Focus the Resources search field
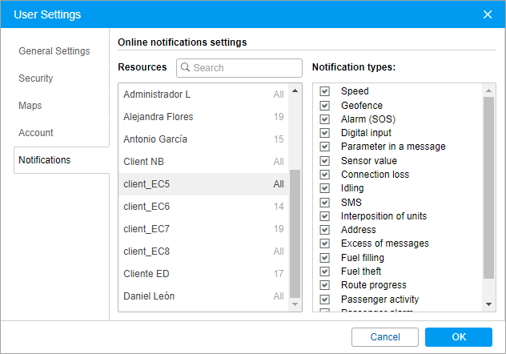 click(239, 68)
